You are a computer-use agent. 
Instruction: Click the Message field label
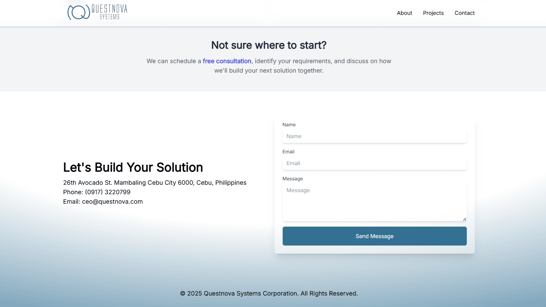pyautogui.click(x=292, y=179)
